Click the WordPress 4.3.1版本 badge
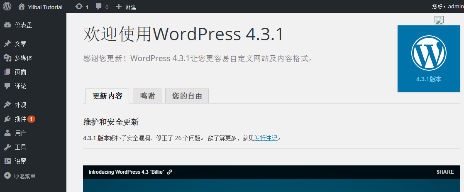This screenshot has height=192, width=464. [428, 58]
